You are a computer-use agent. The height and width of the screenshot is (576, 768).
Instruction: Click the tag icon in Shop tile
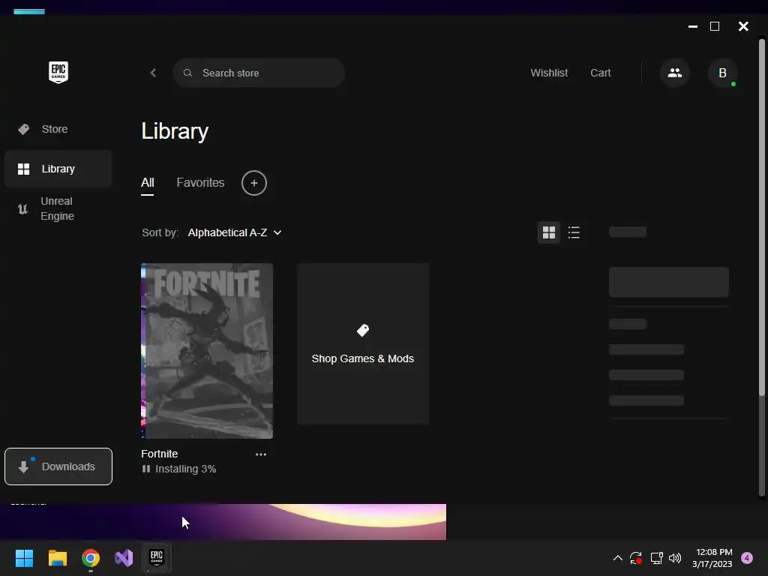(x=363, y=331)
